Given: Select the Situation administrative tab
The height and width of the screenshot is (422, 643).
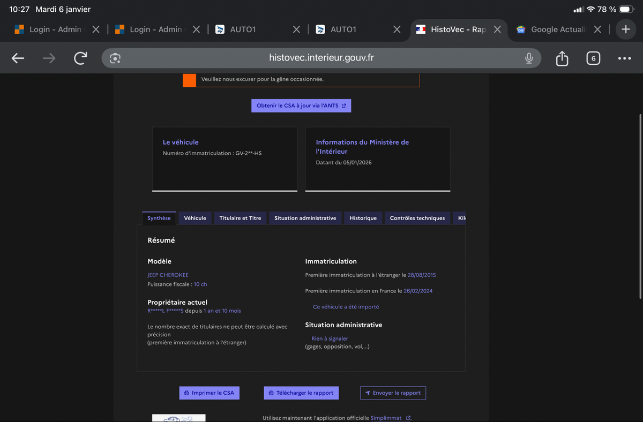Looking at the screenshot, I should pyautogui.click(x=305, y=218).
